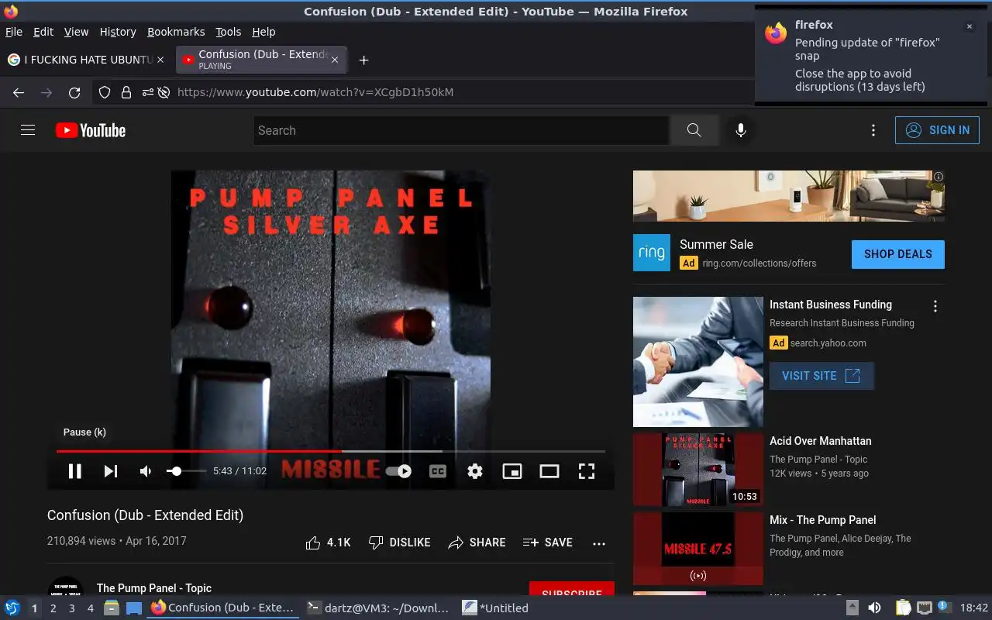Image resolution: width=992 pixels, height=620 pixels.
Task: Open The Pump Panel - Topic channel
Action: pos(153,588)
